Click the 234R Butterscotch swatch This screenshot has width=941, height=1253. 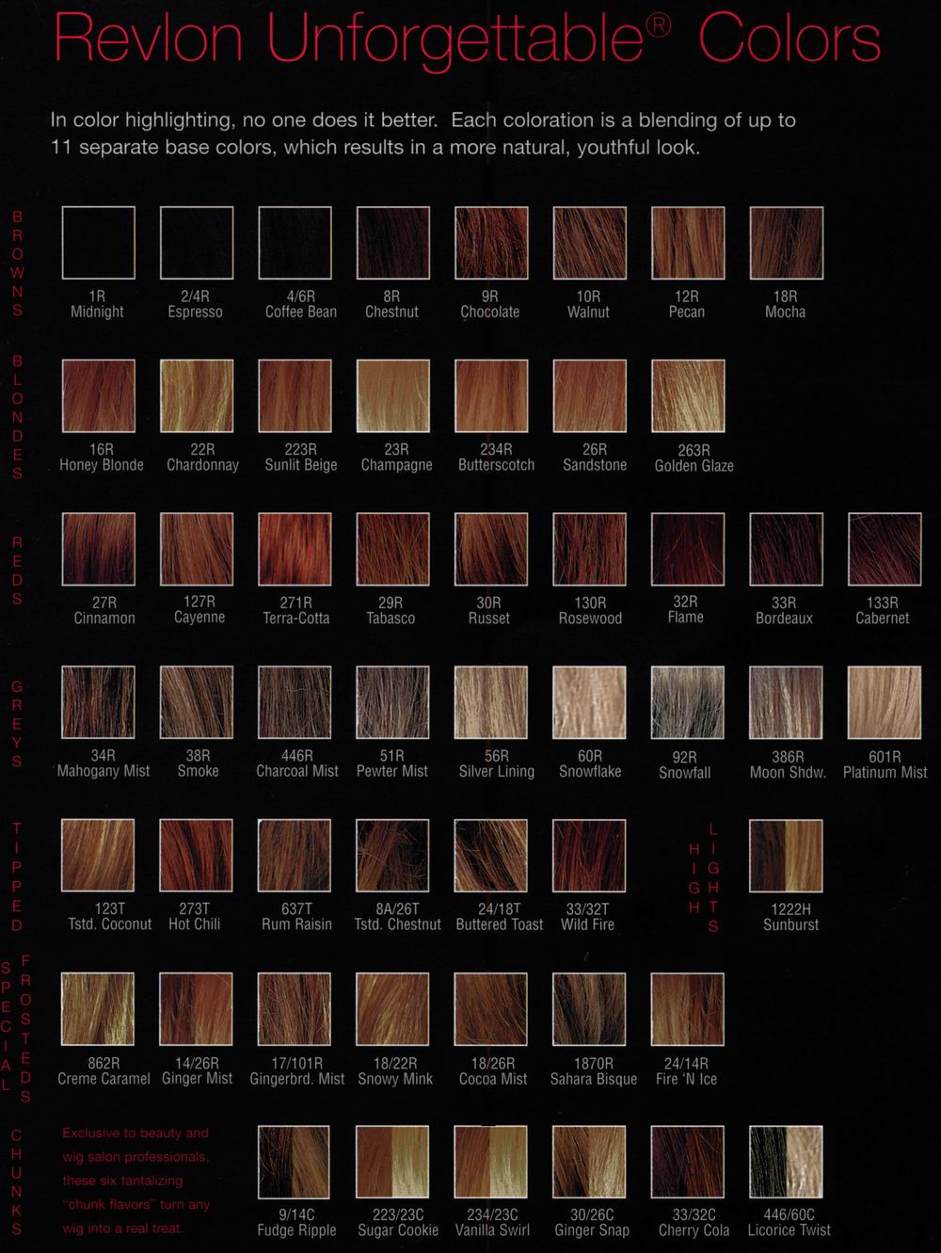click(x=491, y=396)
